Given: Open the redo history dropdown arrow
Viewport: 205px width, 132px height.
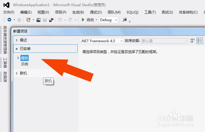Looking at the screenshot, I should [x=76, y=20].
